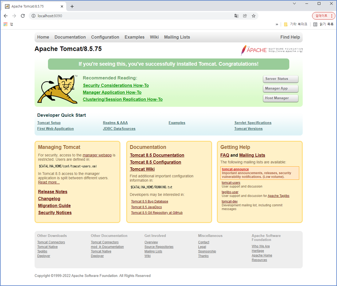Click the share page icon

click(x=245, y=16)
